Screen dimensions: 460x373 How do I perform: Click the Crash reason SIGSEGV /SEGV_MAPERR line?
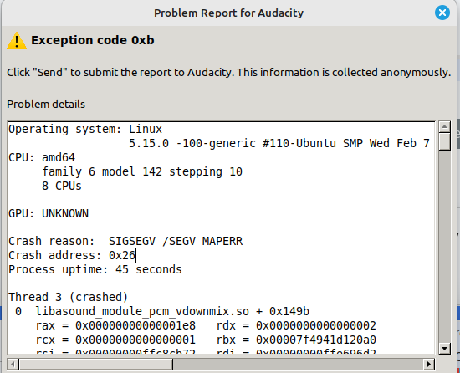coord(125,242)
